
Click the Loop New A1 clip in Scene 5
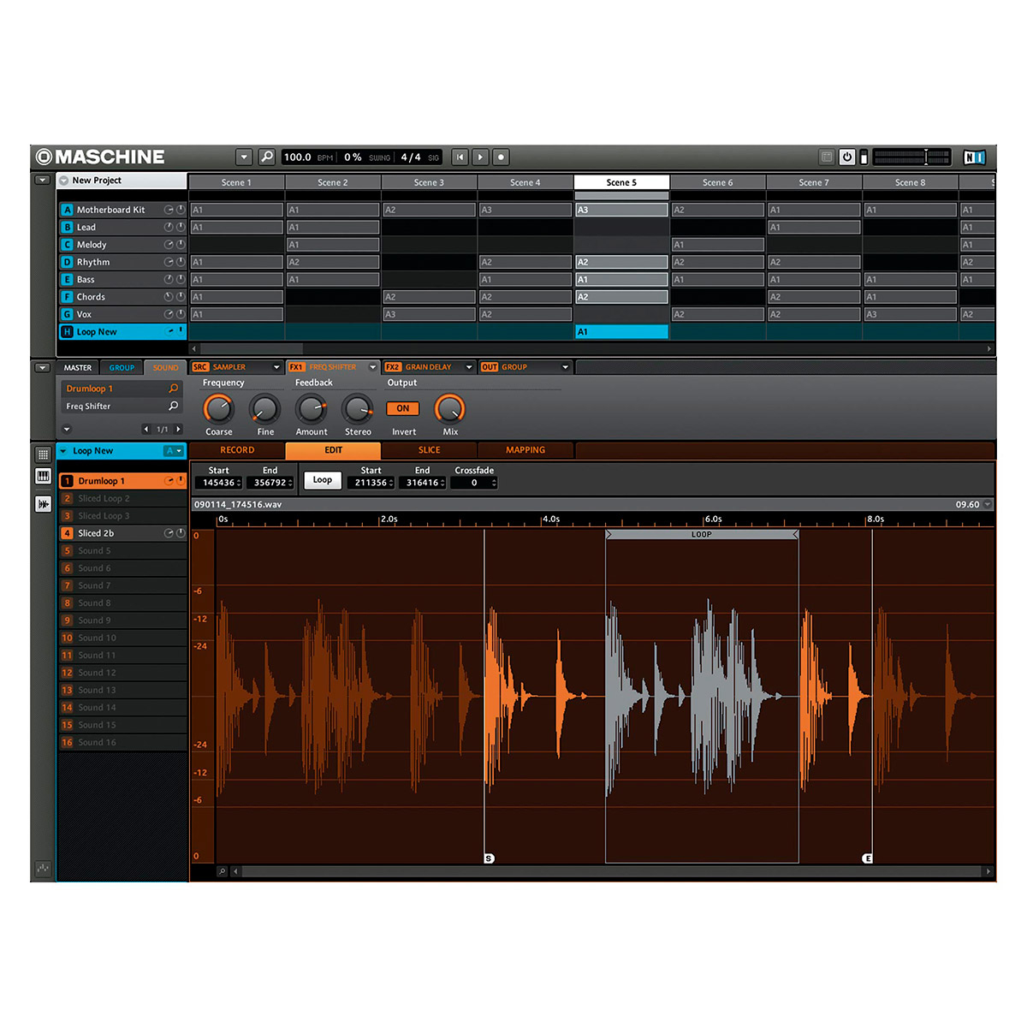(x=621, y=332)
